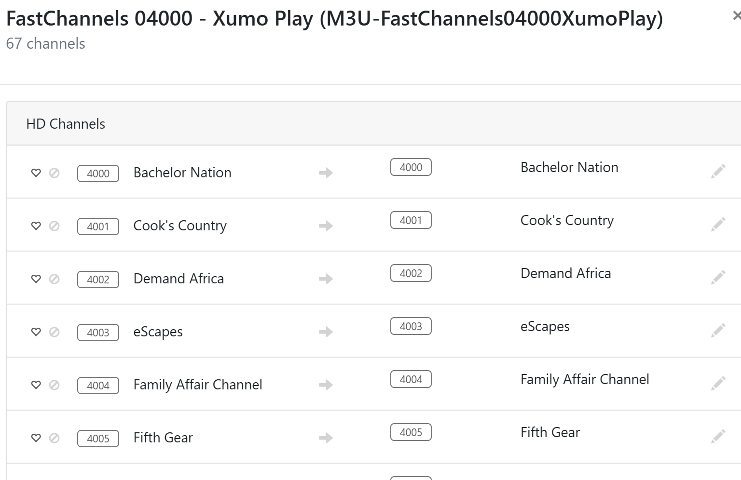Image resolution: width=741 pixels, height=480 pixels.
Task: Disable the eScapes channel
Action: pyautogui.click(x=55, y=332)
